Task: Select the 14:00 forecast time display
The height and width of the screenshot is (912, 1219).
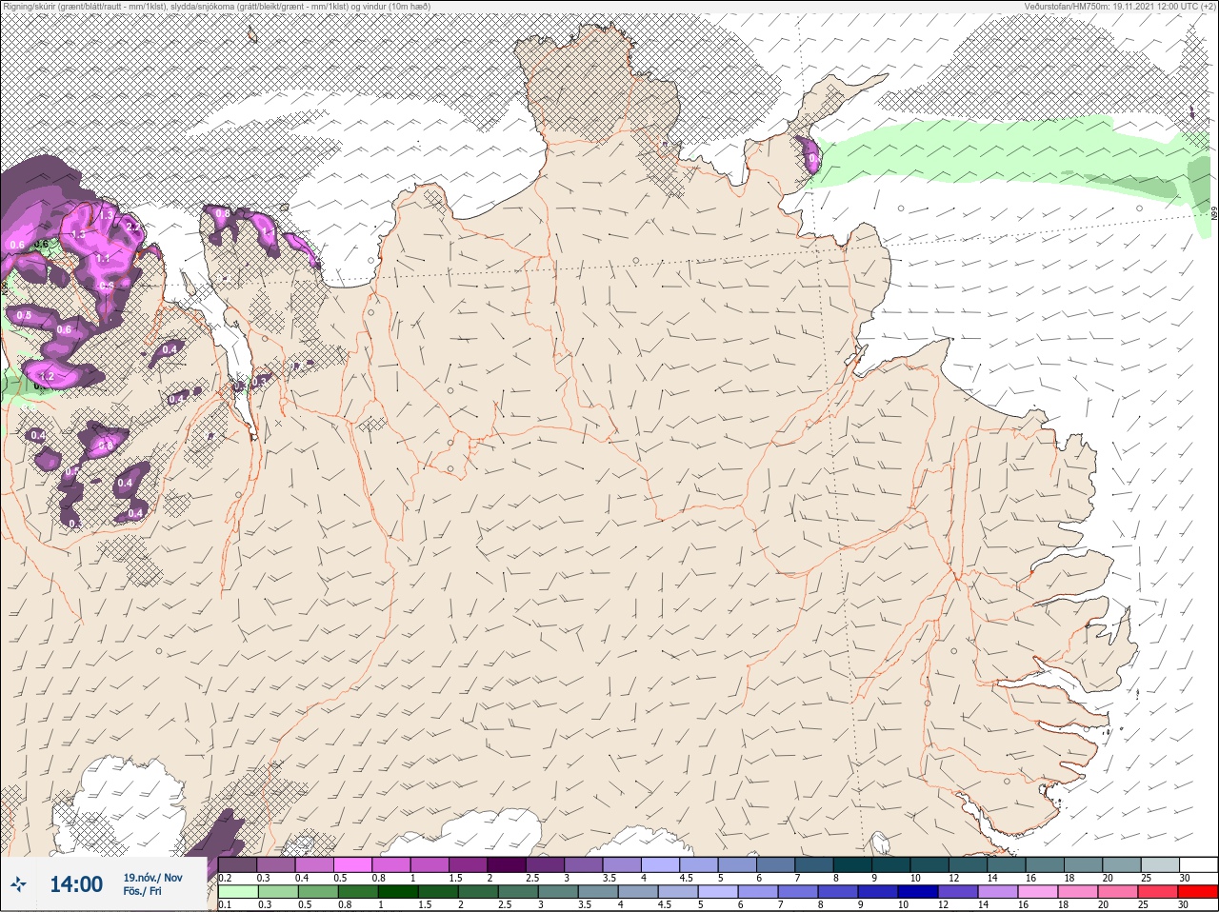Action: coord(76,884)
